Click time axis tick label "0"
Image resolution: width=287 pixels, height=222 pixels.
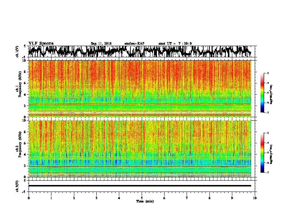coord(29,198)
